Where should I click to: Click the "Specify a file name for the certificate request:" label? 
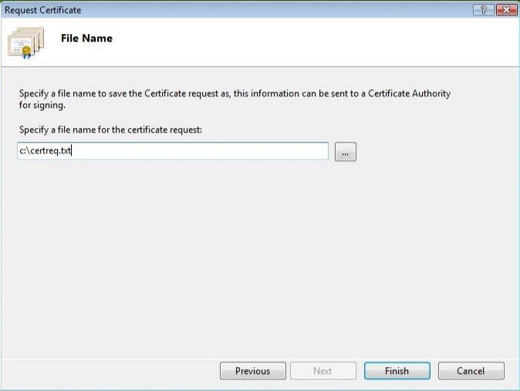pos(110,130)
